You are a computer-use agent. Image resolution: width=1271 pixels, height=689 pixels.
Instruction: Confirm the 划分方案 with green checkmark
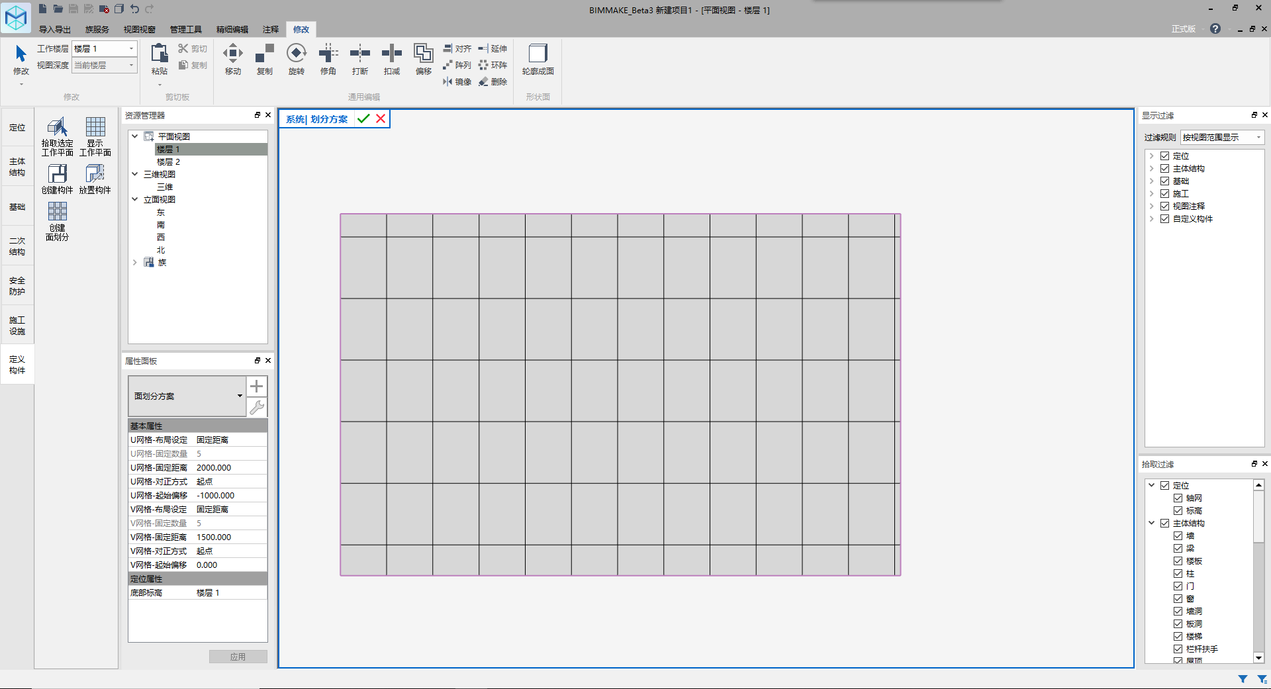pos(363,118)
